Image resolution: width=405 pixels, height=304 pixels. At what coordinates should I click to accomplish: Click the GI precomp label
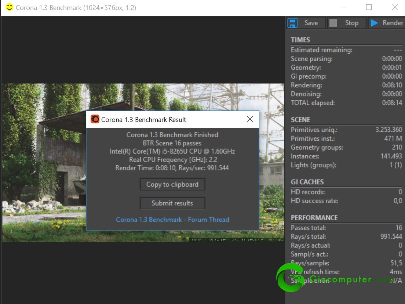coord(309,76)
